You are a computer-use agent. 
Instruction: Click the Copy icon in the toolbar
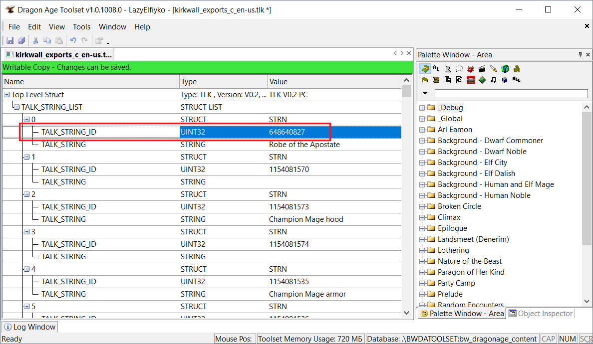pos(47,40)
